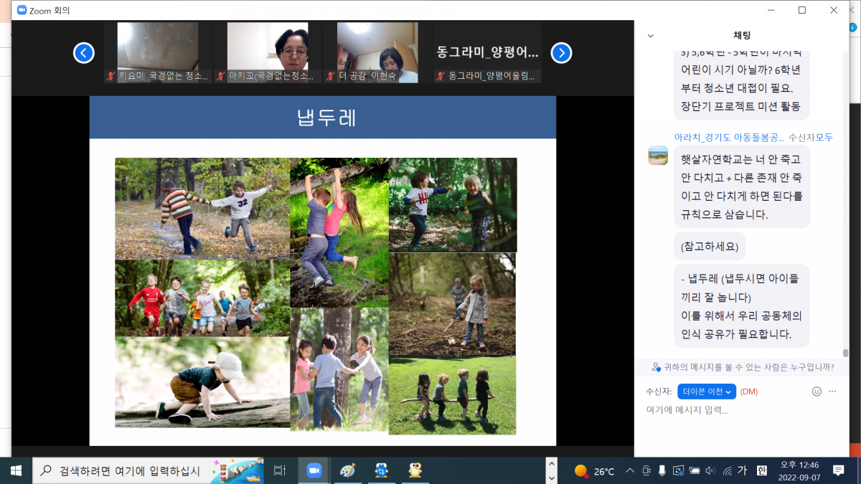Open the emoji picker in chat
Viewport: 861px width, 484px height.
pos(817,392)
